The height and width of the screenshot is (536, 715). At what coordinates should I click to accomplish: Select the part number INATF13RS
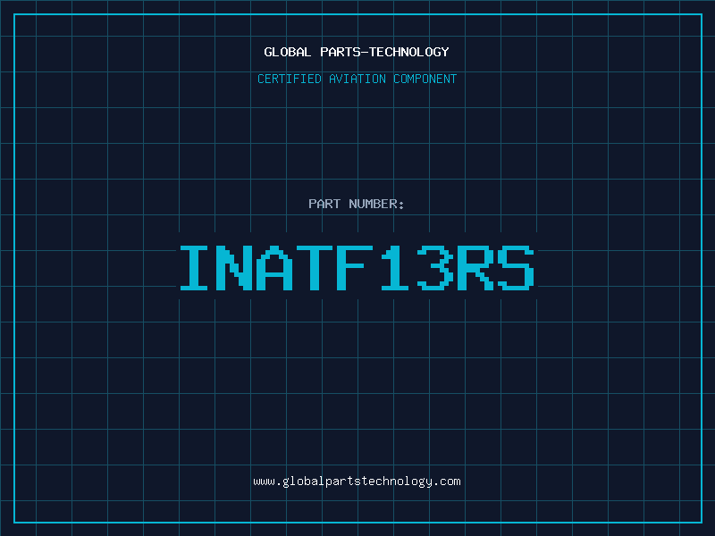coord(357,267)
